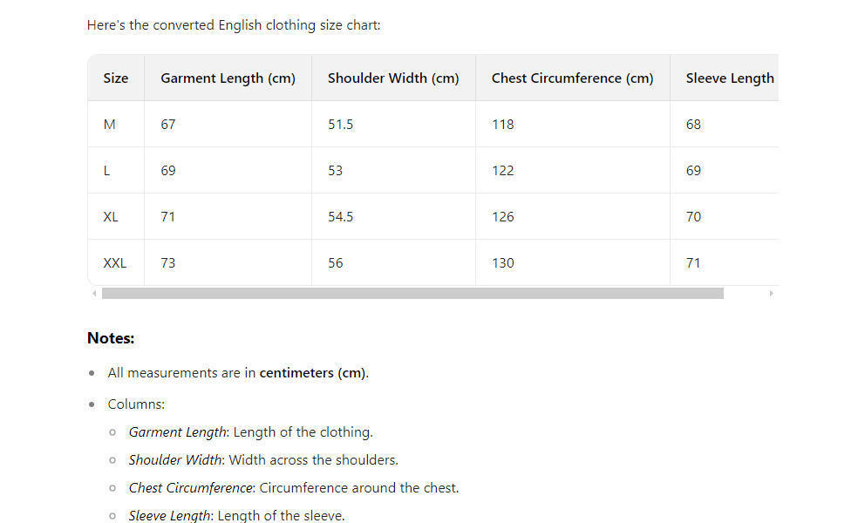
Task: Select the Chest Circumference (cm) header
Action: point(572,78)
